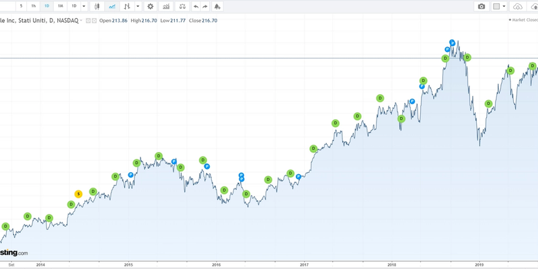Screen dimensions: 538x269
Task: Select the candlestick chart style icon
Action: click(97, 6)
